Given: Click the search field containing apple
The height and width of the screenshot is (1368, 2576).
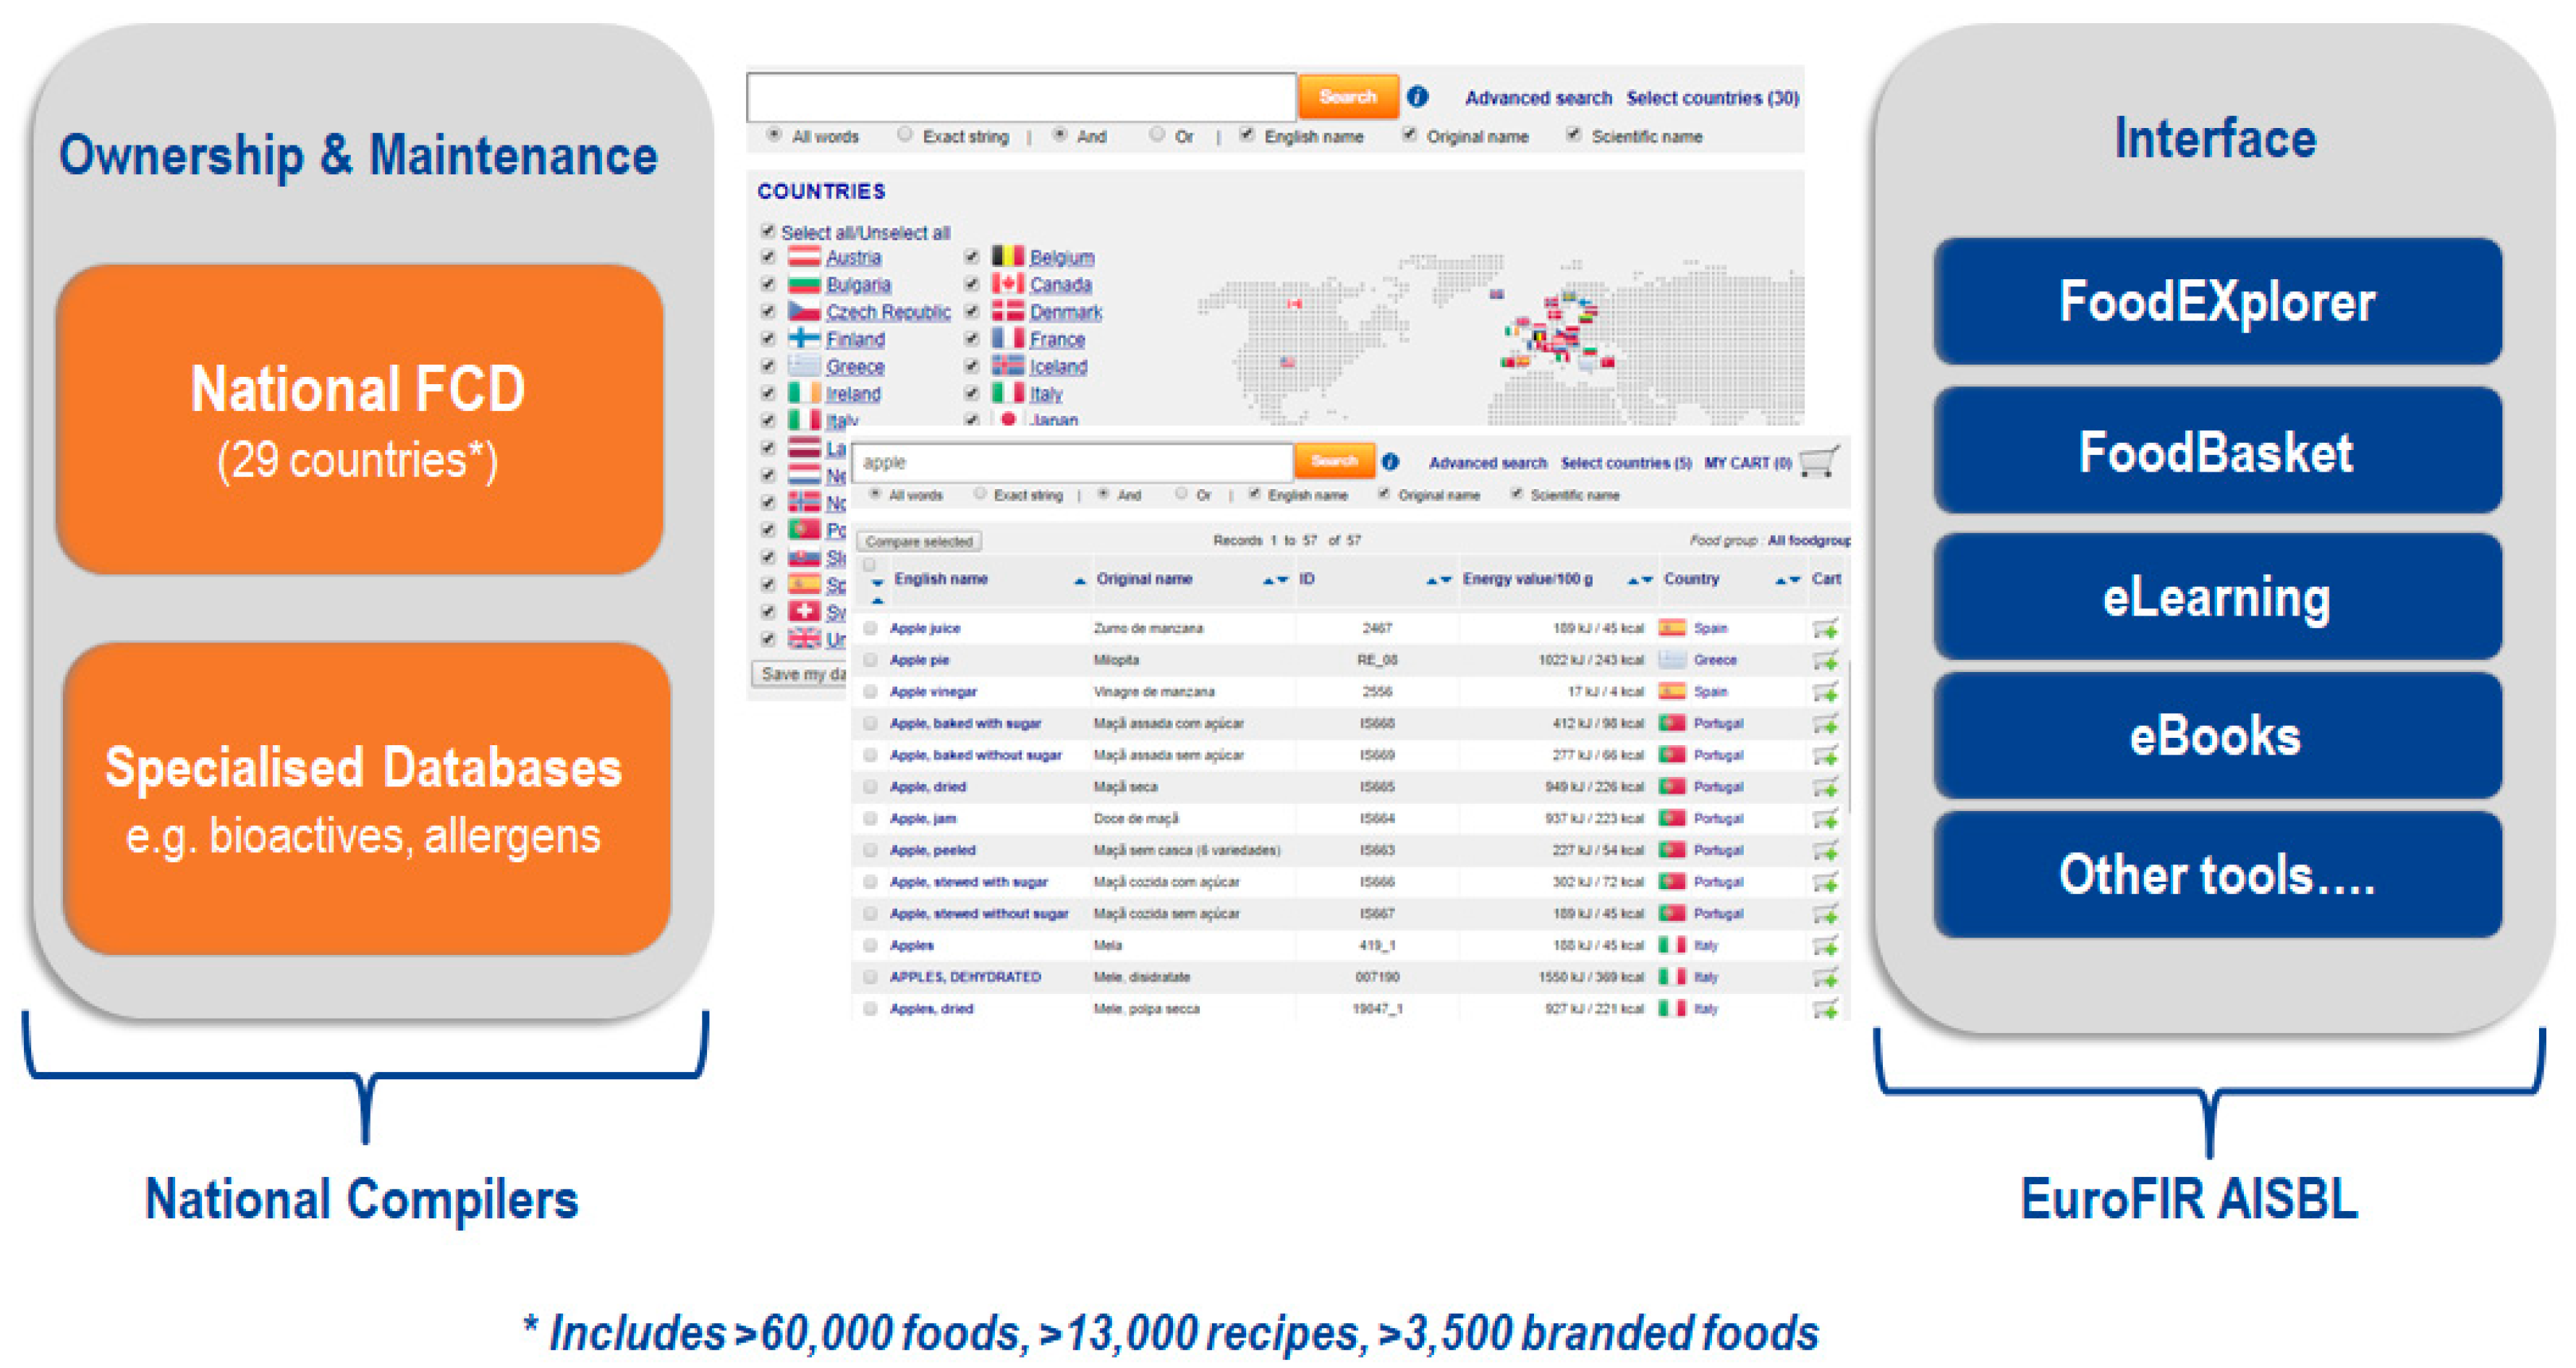Looking at the screenshot, I should [1072, 462].
